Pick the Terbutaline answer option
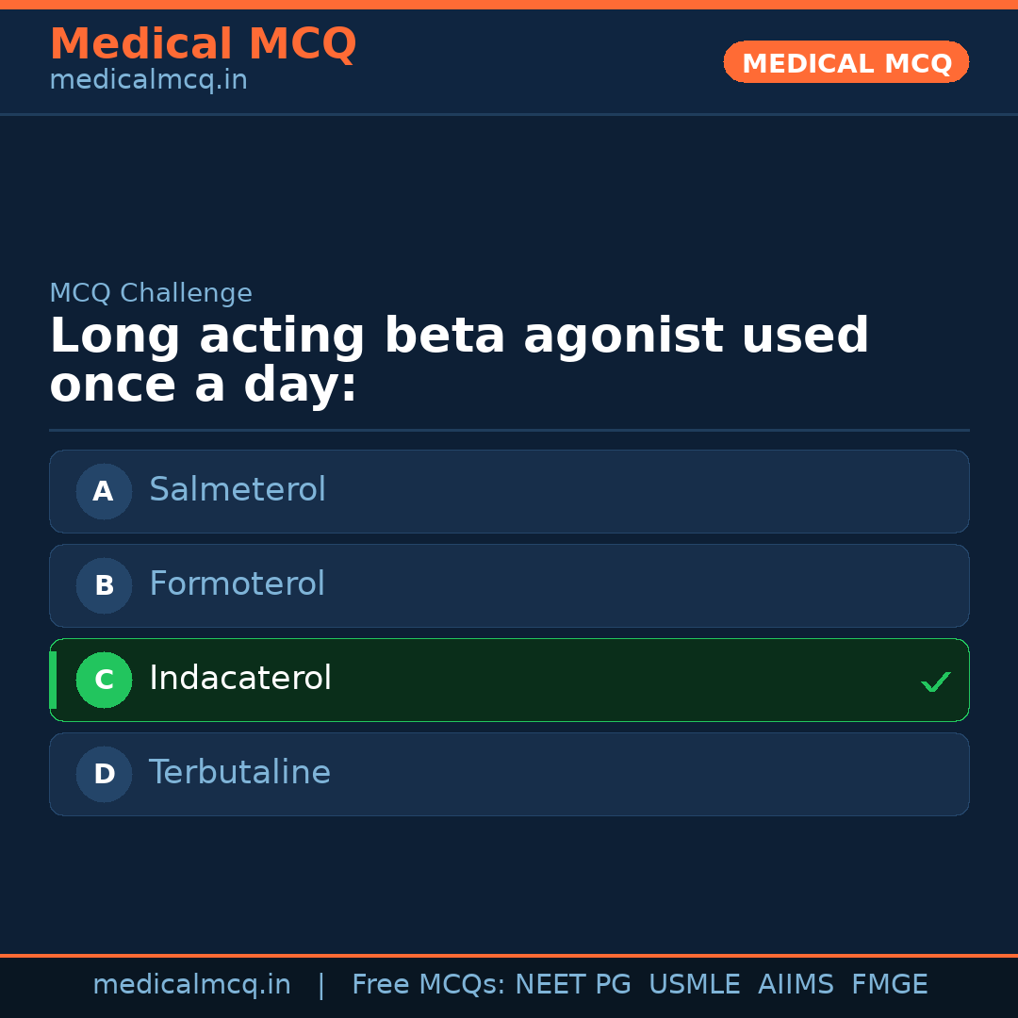Viewport: 1018px width, 1018px height. [239, 773]
